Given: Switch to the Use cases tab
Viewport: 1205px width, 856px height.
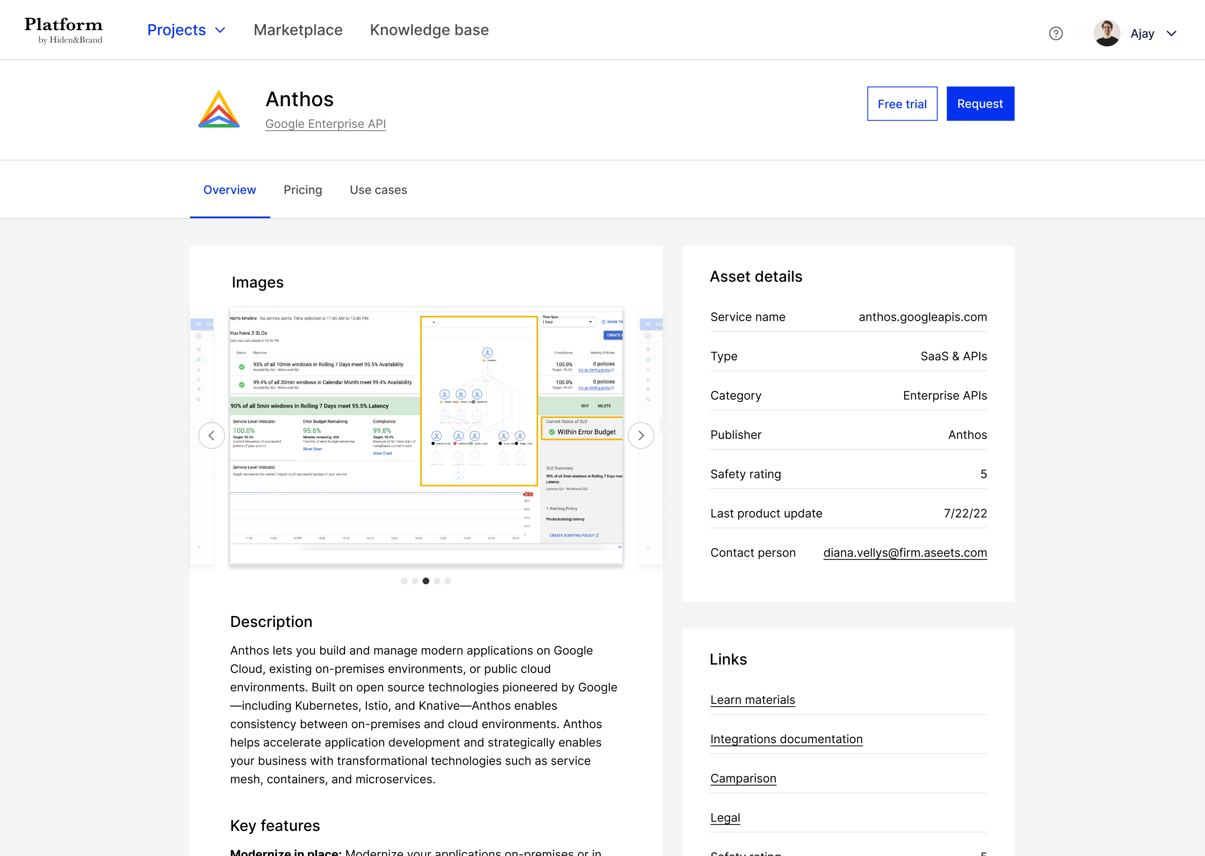Looking at the screenshot, I should (x=378, y=190).
